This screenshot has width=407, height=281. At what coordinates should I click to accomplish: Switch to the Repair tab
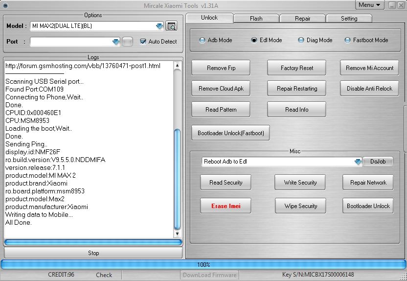pyautogui.click(x=302, y=19)
